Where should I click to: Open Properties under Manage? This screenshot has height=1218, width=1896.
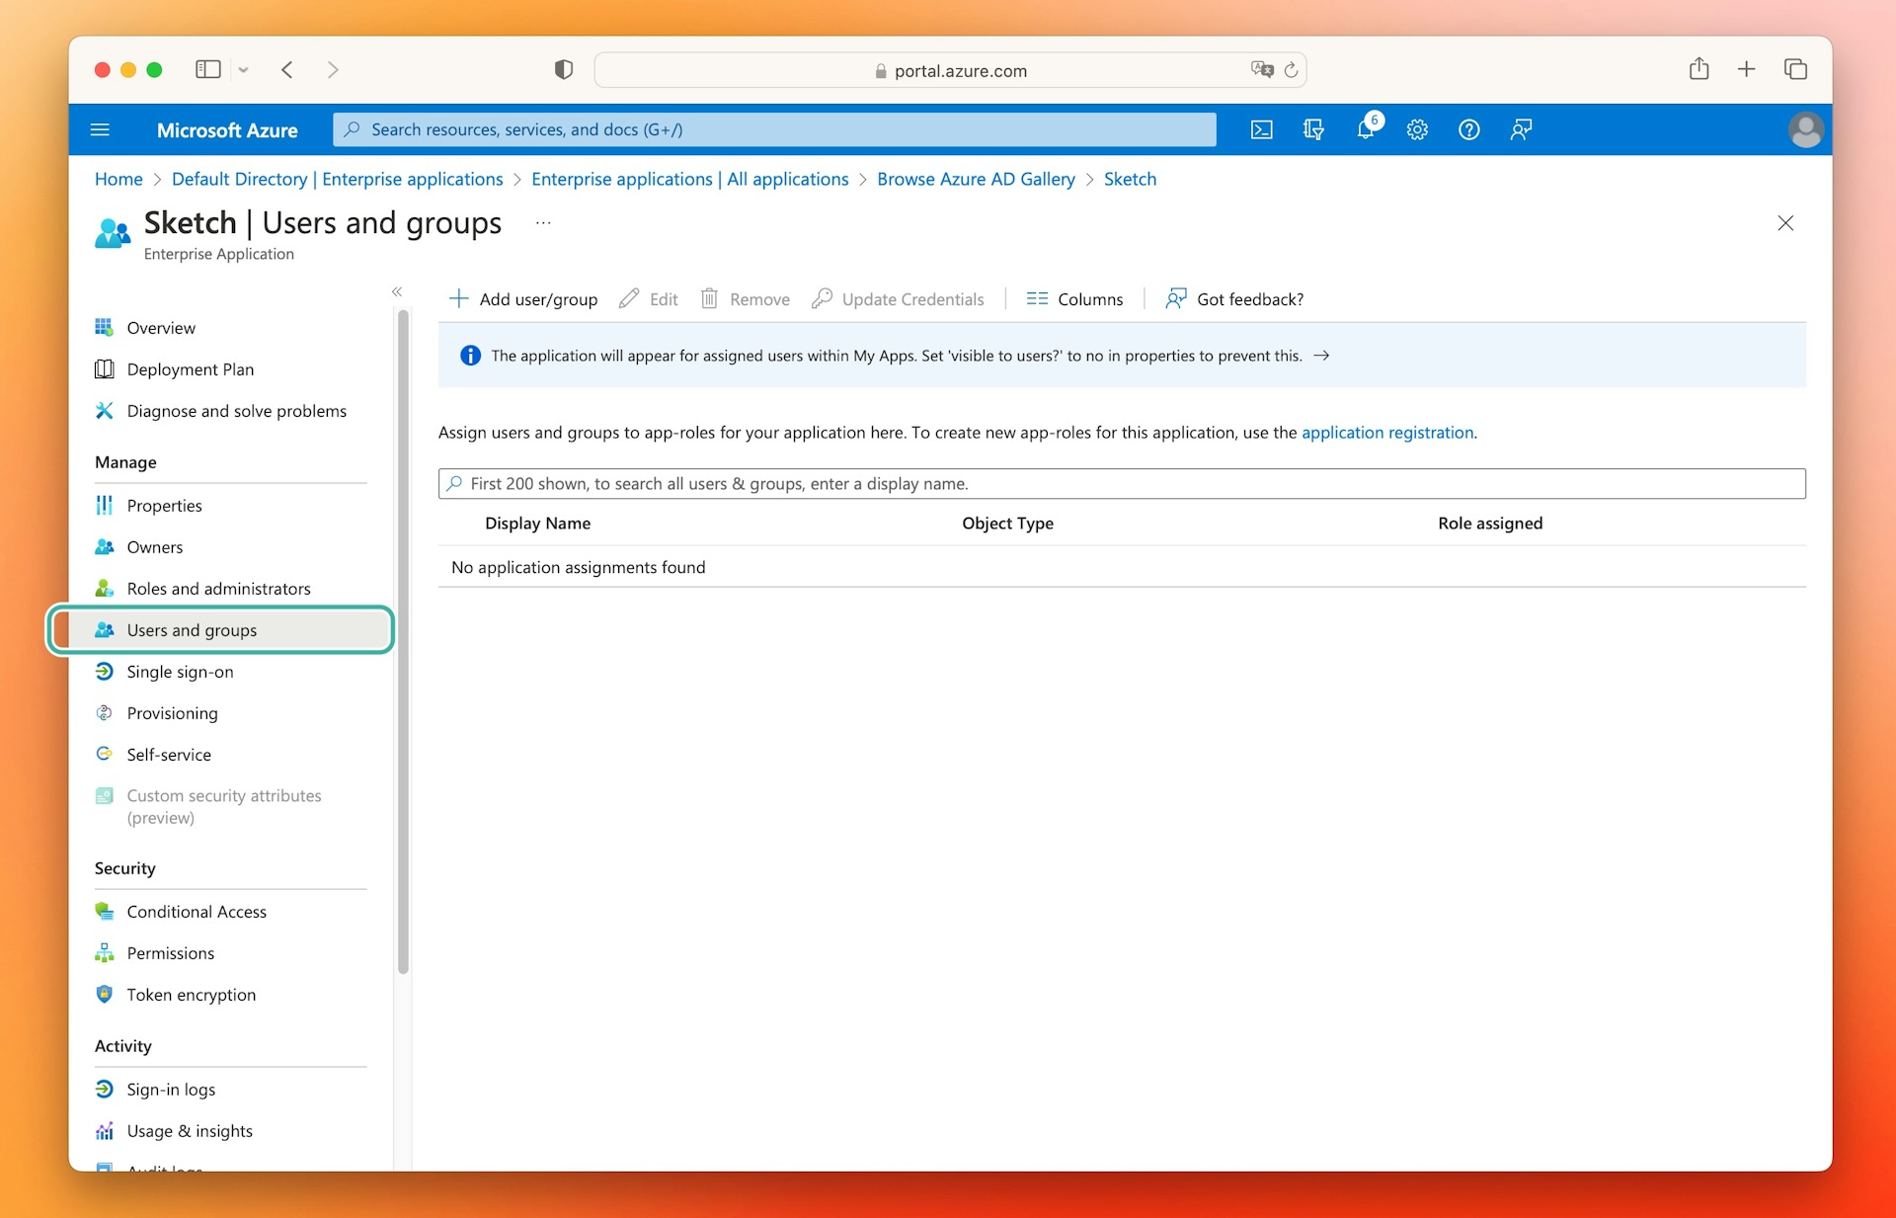[164, 506]
